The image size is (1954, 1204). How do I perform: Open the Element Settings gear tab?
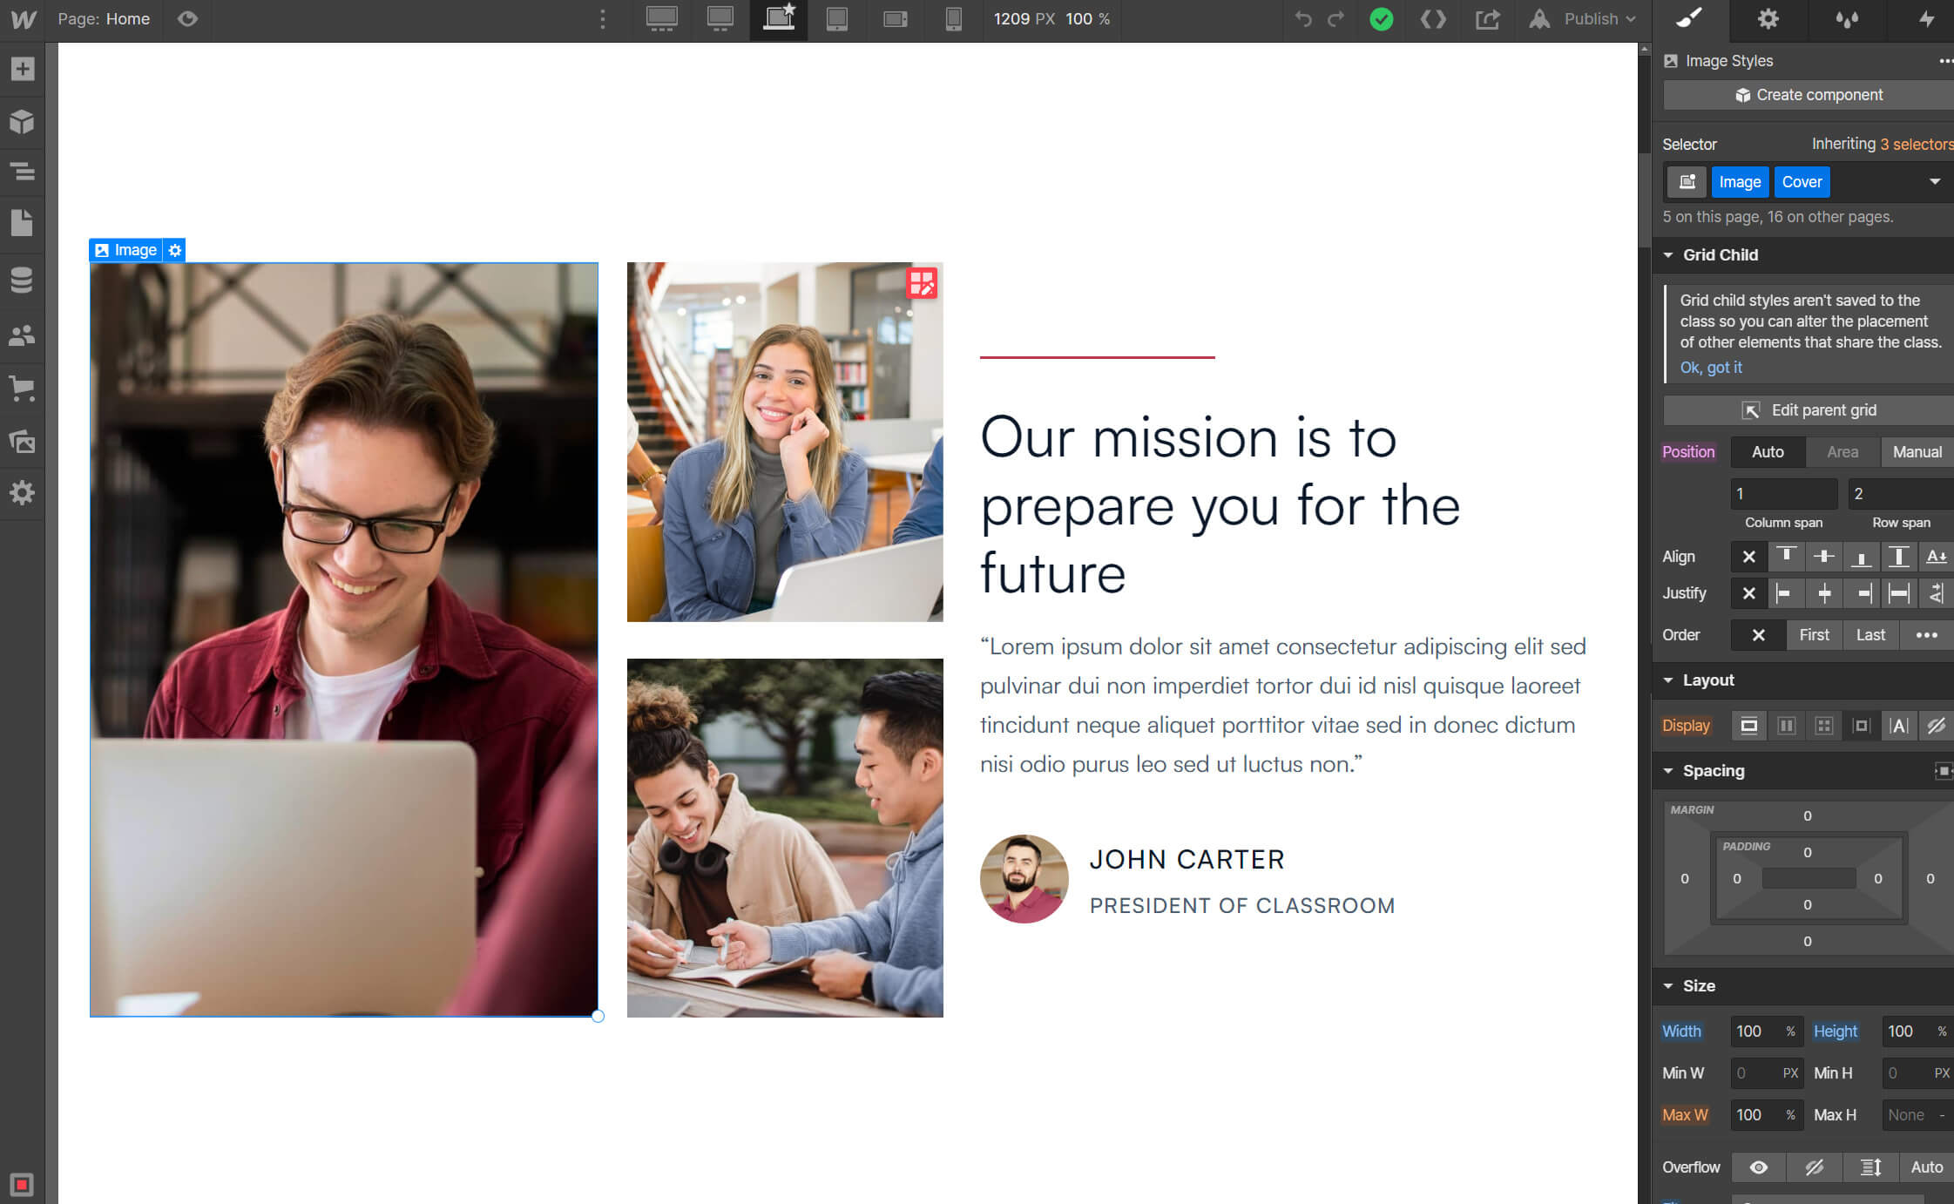pyautogui.click(x=1768, y=19)
